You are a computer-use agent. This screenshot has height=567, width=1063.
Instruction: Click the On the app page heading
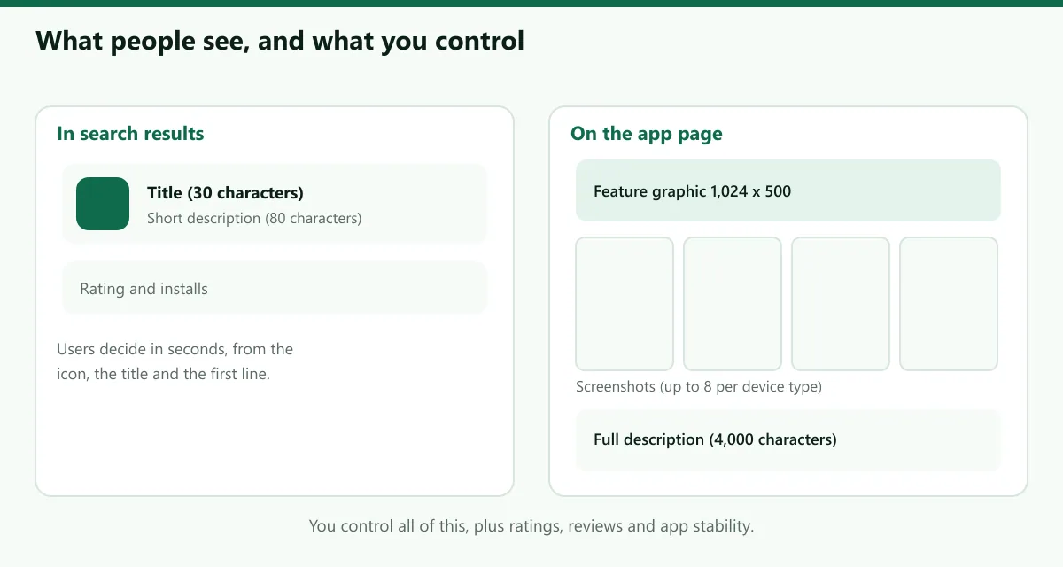click(x=647, y=134)
